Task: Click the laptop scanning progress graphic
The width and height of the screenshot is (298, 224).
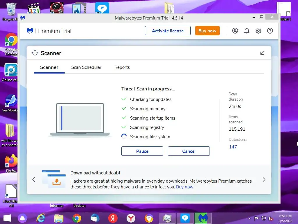Action: coord(80,120)
